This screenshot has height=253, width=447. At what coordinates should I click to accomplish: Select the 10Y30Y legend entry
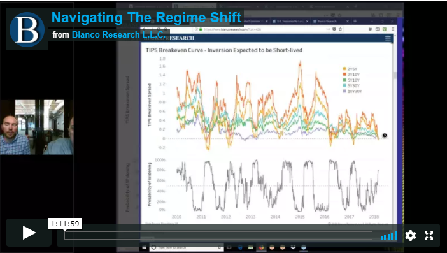coord(352,91)
